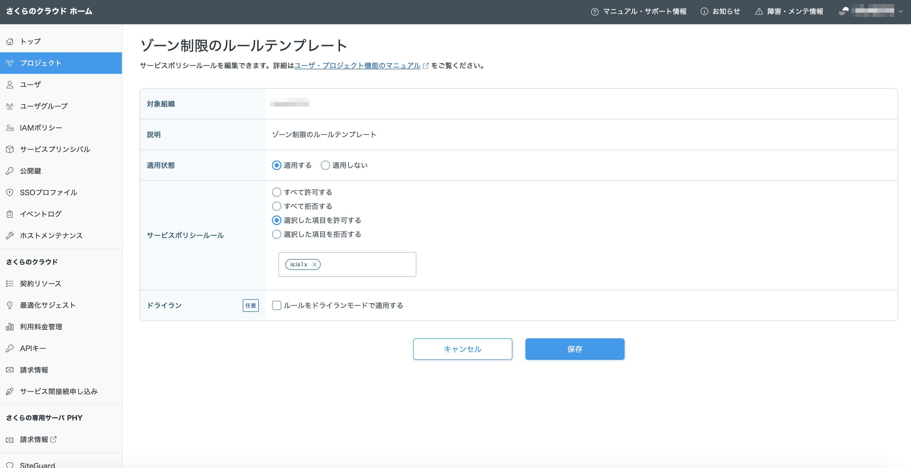Click inside the policy rule tag input field
This screenshot has width=911, height=468.
(368, 264)
